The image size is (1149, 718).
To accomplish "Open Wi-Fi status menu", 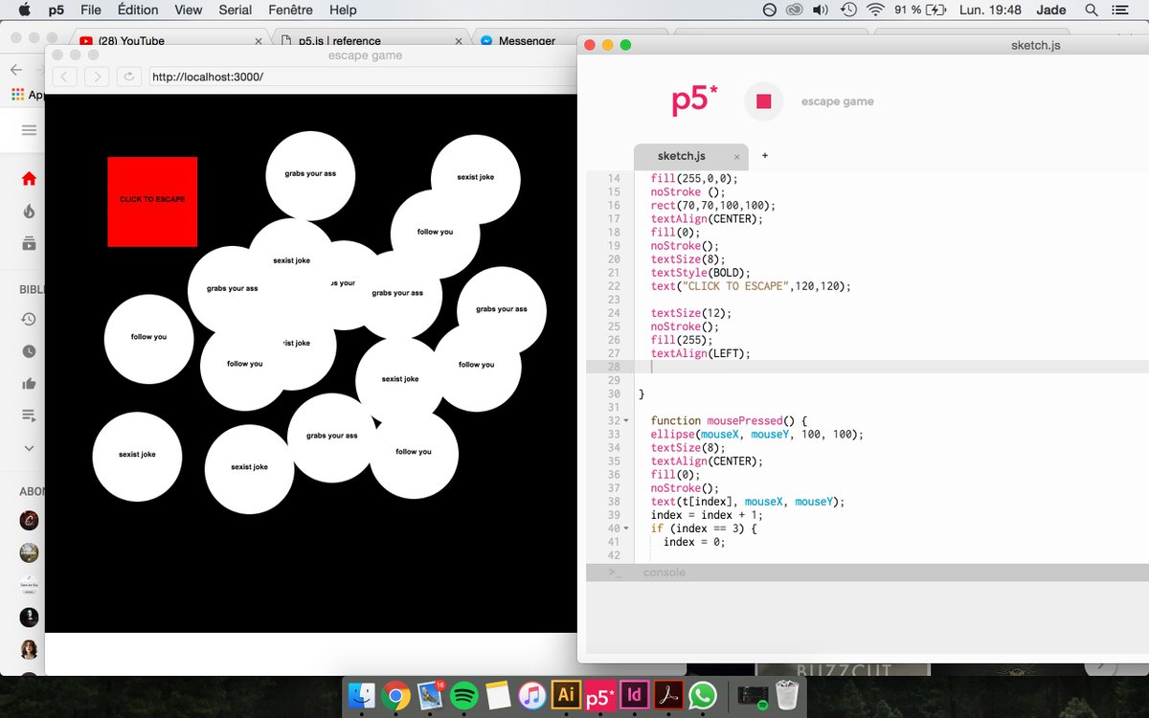I will pos(875,11).
